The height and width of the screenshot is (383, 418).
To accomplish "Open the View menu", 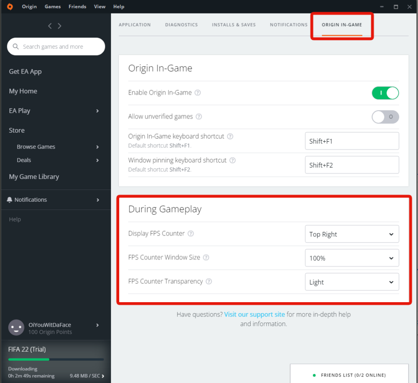I will click(100, 7).
